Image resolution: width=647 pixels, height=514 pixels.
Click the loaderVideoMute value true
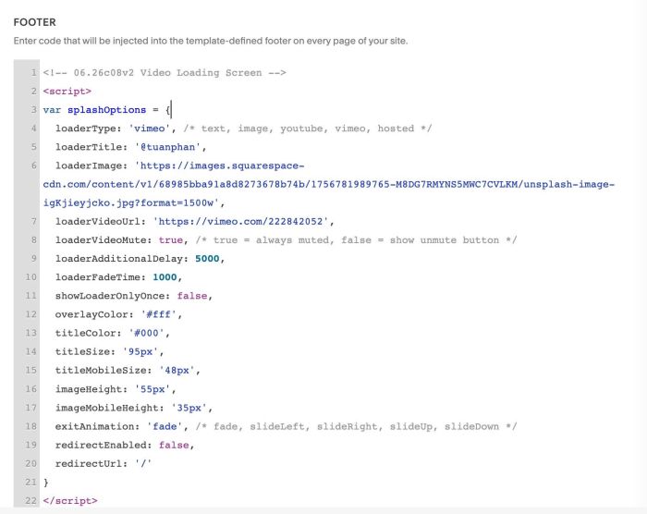pyautogui.click(x=170, y=239)
